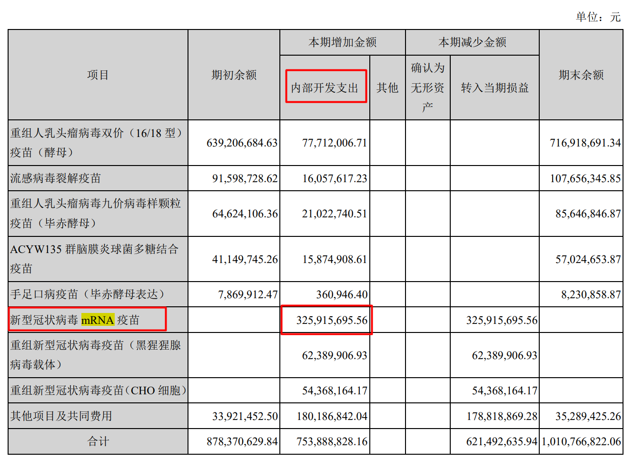Click total opening balance 878,370,629.84
Image resolution: width=643 pixels, height=459 pixels.
point(242,441)
